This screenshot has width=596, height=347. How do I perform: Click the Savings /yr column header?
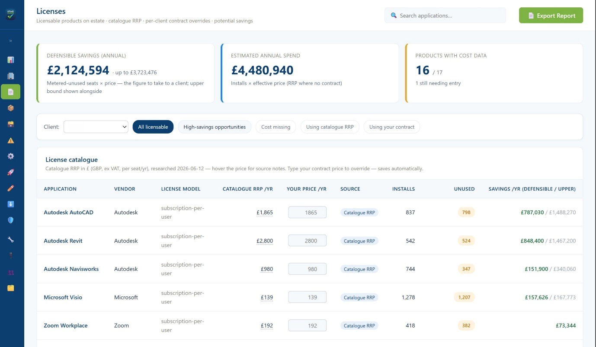pos(532,189)
